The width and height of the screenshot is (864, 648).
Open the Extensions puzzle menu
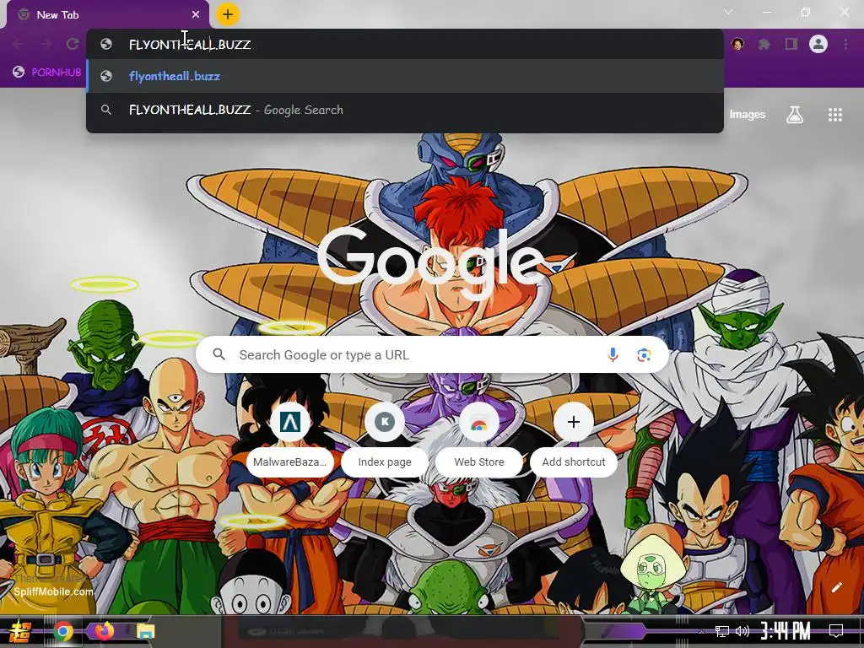764,44
